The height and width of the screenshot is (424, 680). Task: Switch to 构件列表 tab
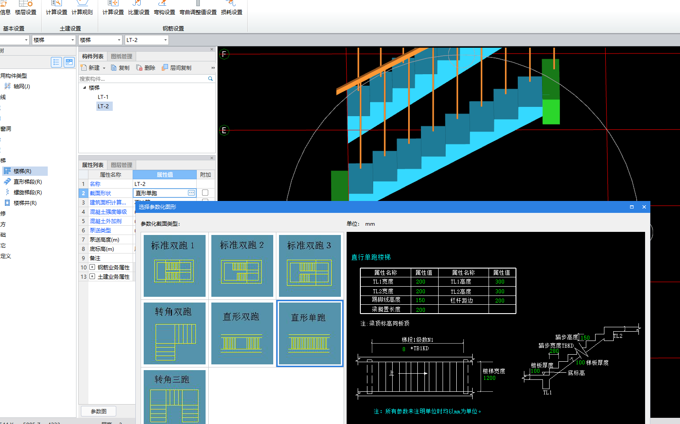pos(93,56)
